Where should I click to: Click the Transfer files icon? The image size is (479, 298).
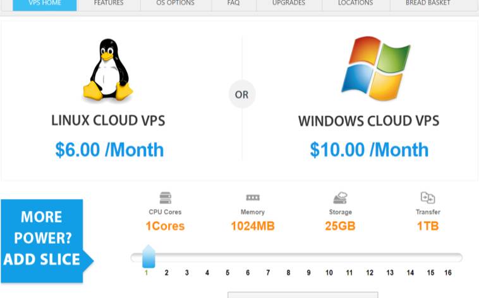point(428,198)
